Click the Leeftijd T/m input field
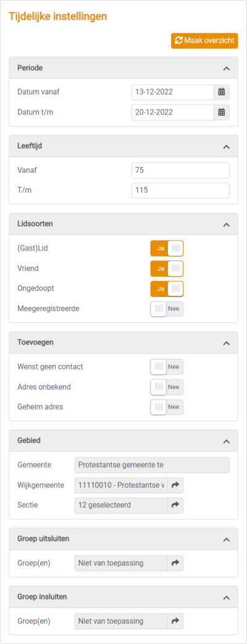The height and width of the screenshot is (644, 247). (180, 191)
